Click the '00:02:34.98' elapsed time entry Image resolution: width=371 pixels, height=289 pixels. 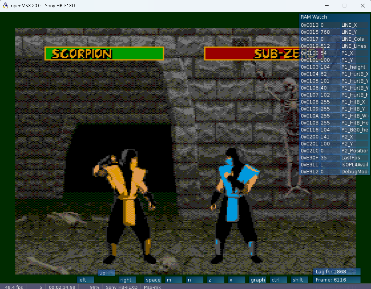[x=62, y=287]
